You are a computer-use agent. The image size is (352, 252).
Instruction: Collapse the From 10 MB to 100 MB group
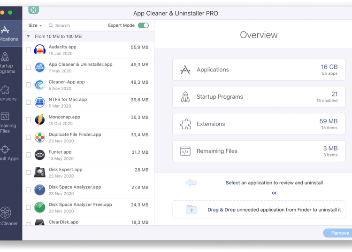29,36
